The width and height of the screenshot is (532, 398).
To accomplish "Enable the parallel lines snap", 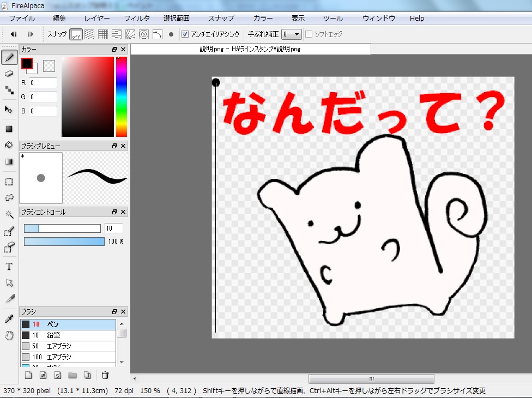I will click(89, 34).
